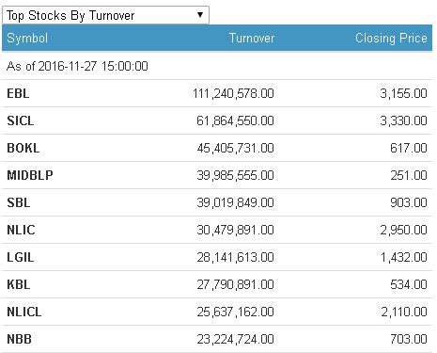Image resolution: width=437 pixels, height=353 pixels.
Task: Select turnover value 25,637,162.00
Action: (x=235, y=312)
